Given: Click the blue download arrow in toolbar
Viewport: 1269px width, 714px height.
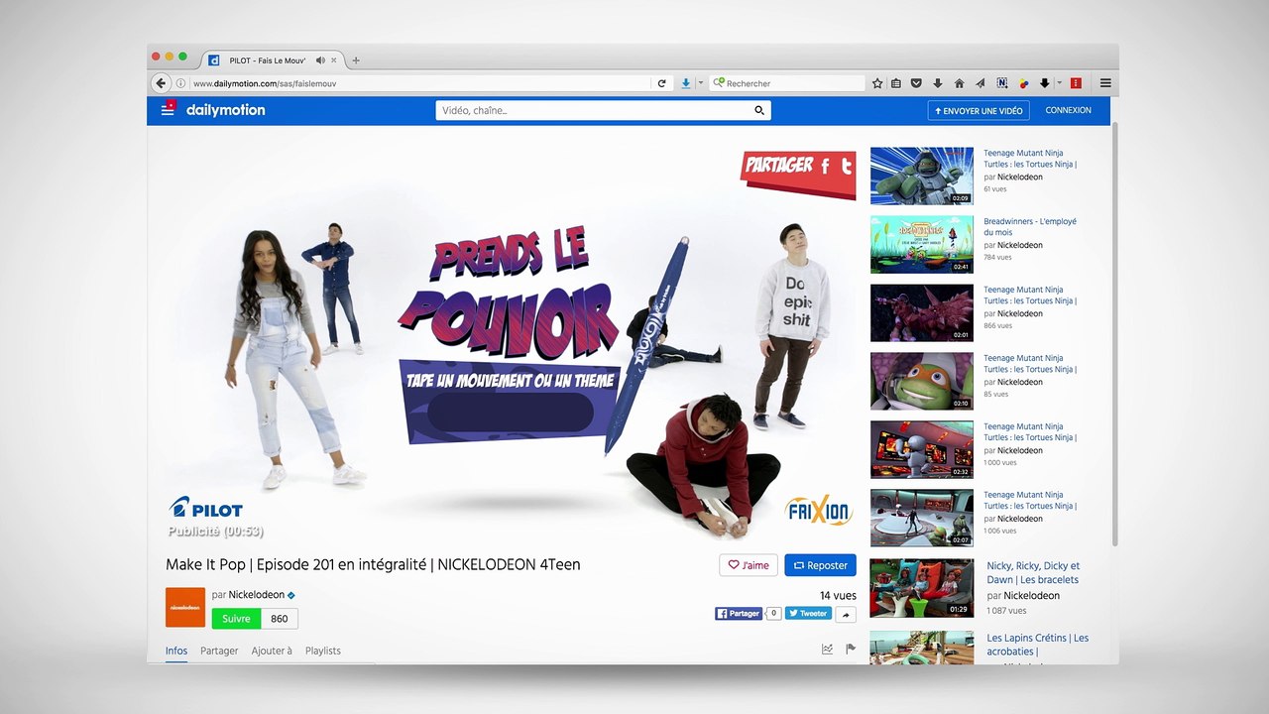Looking at the screenshot, I should [686, 83].
